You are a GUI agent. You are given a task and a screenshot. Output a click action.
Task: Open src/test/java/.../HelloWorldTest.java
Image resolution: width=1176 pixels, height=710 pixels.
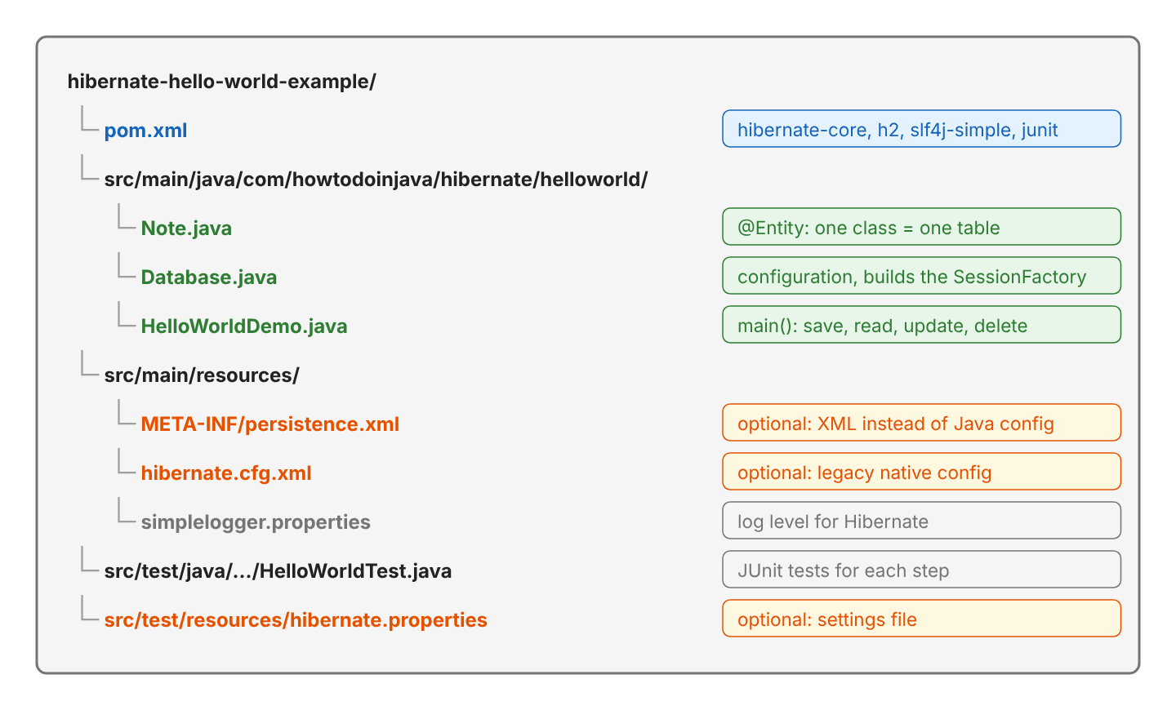[x=278, y=571]
